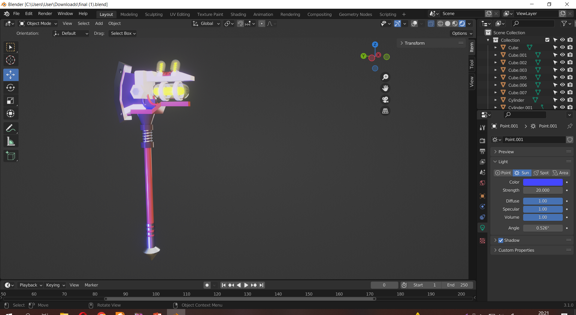The image size is (576, 315).
Task: Adjust the Diffuse slider
Action: pos(543,201)
